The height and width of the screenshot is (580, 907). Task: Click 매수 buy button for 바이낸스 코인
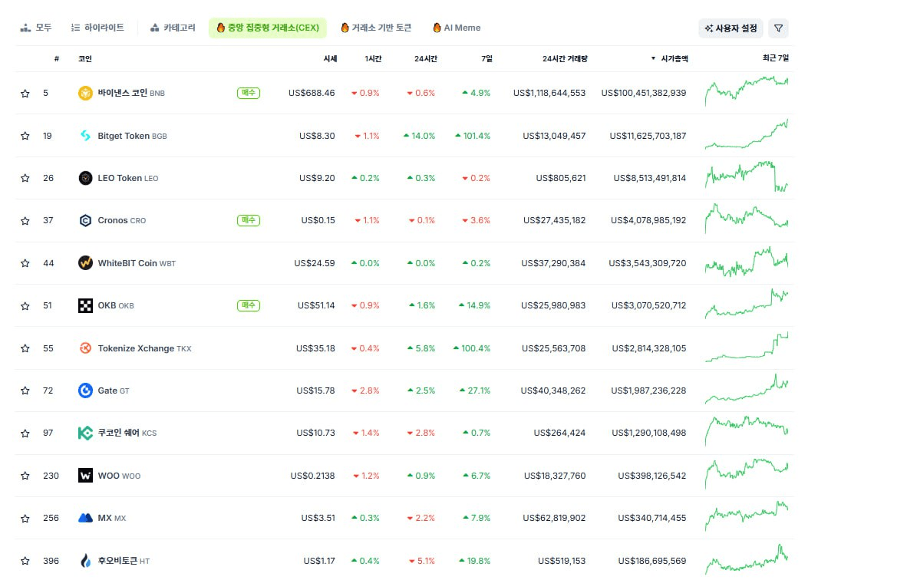coord(248,93)
